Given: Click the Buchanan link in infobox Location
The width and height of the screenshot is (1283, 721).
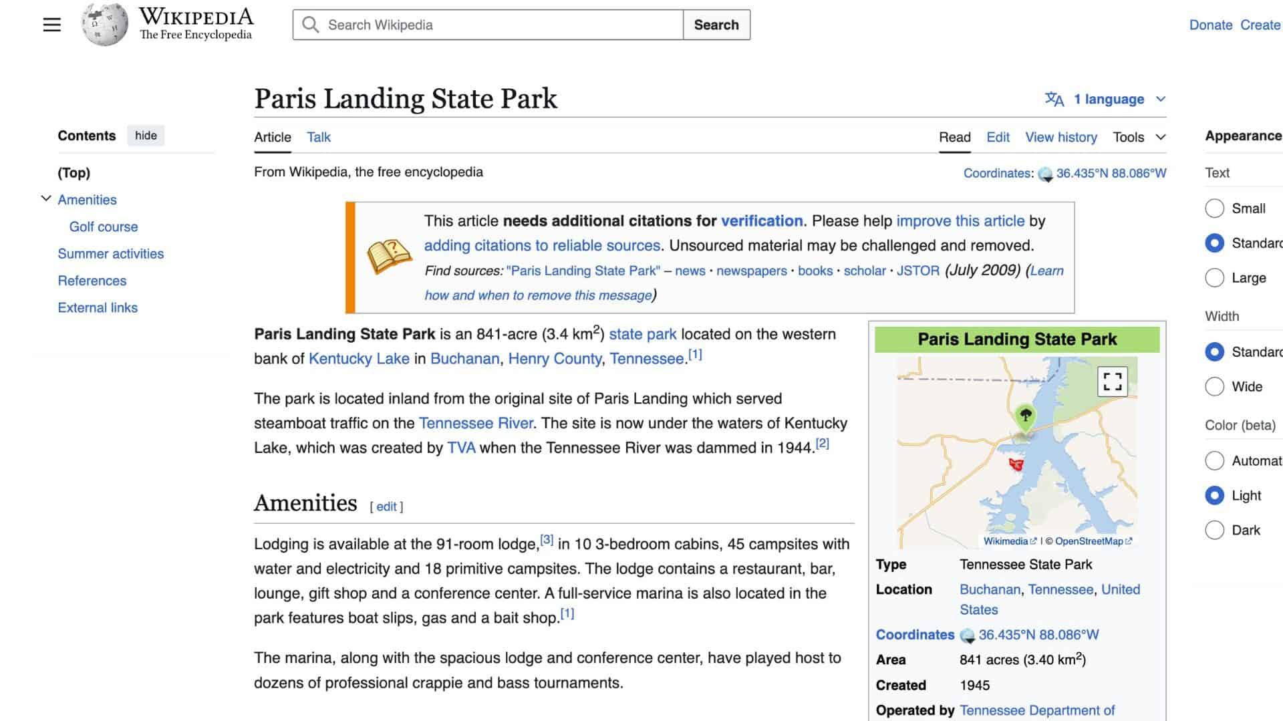Looking at the screenshot, I should point(990,589).
